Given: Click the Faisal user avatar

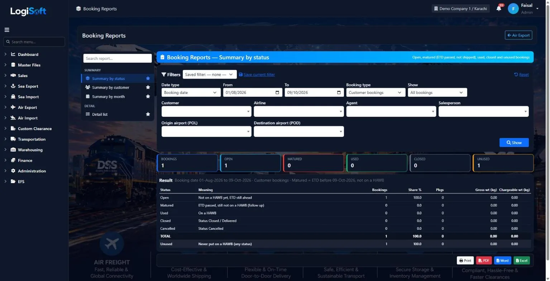Looking at the screenshot, I should 513,9.
